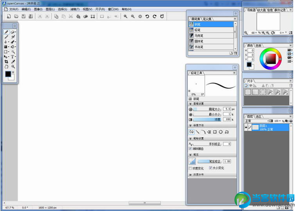Click the rotate left toolbar icon
Screen dimensions: 295x211
click(147, 17)
